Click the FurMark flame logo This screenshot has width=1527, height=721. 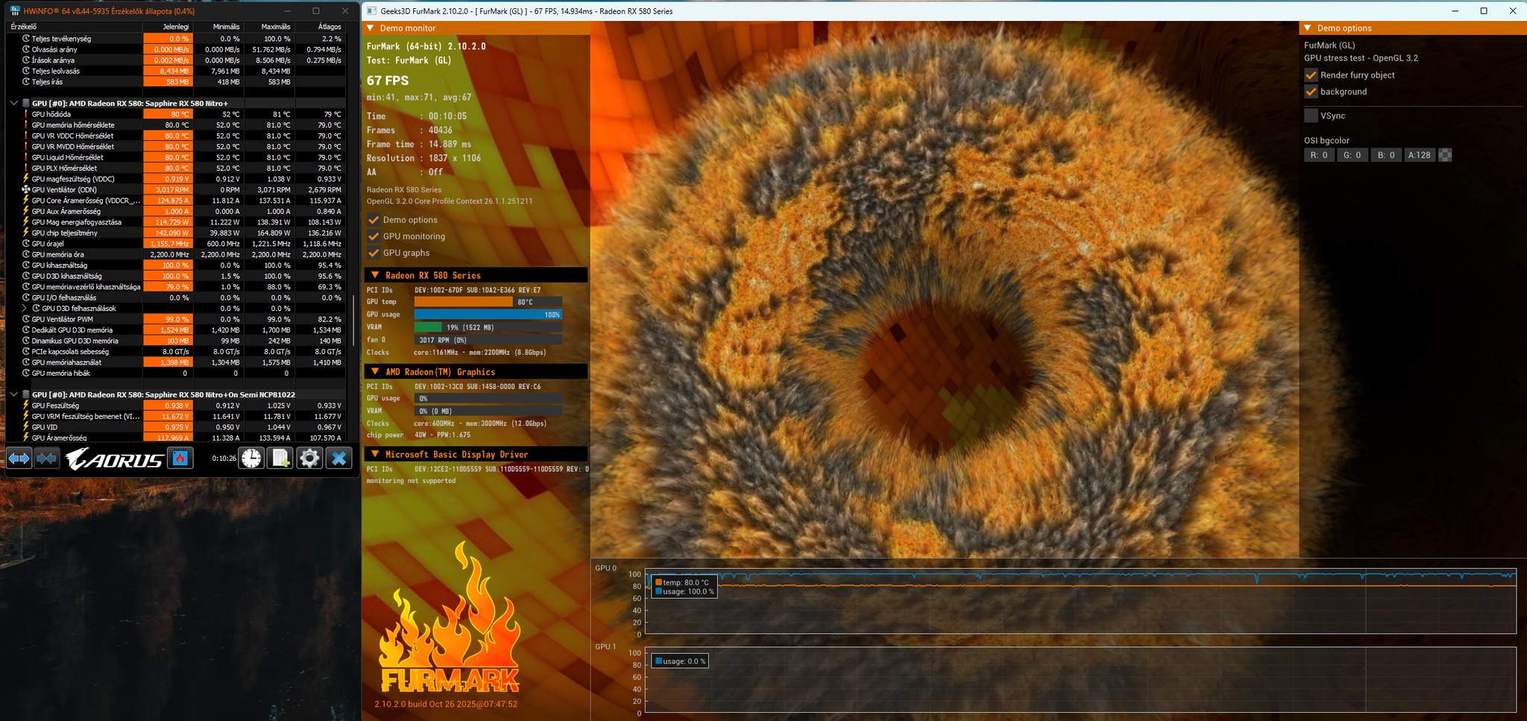(x=448, y=617)
